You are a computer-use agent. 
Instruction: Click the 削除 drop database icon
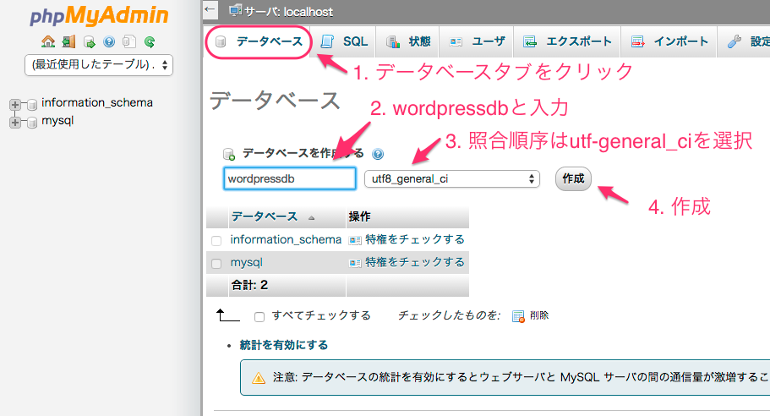(518, 315)
